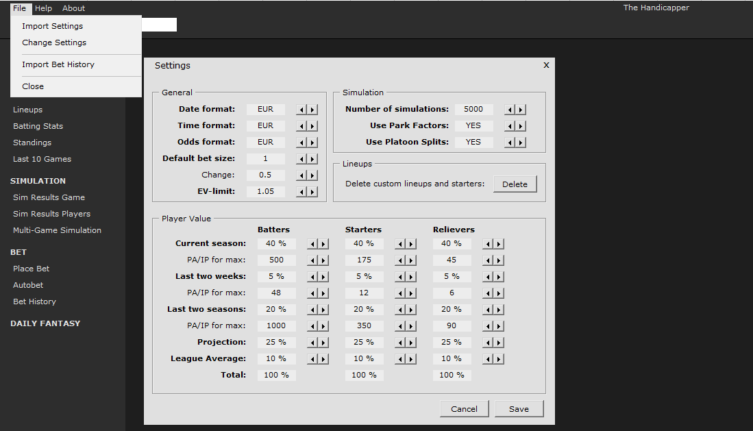Select Import Settings from File menu

pos(52,26)
